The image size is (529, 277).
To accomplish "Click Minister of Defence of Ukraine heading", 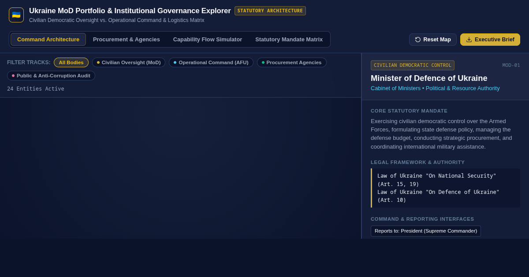I will [429, 78].
